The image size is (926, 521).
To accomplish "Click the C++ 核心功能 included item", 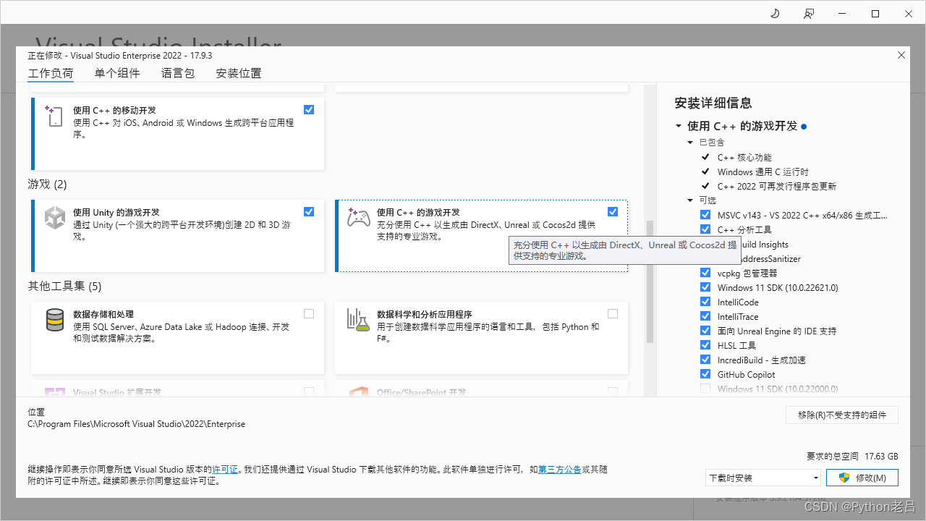I will [x=744, y=157].
